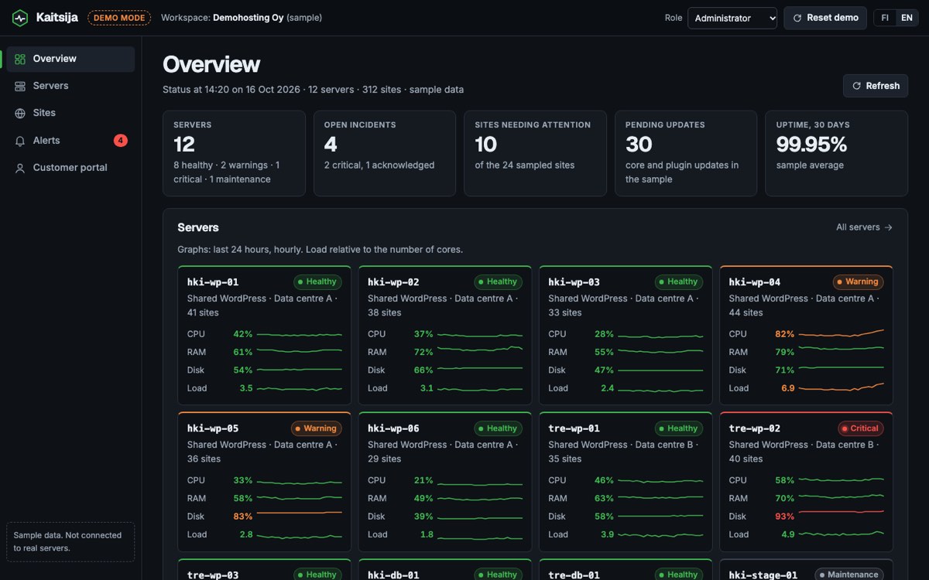Click the CPU sparkline on hki-wp-04

pyautogui.click(x=841, y=333)
